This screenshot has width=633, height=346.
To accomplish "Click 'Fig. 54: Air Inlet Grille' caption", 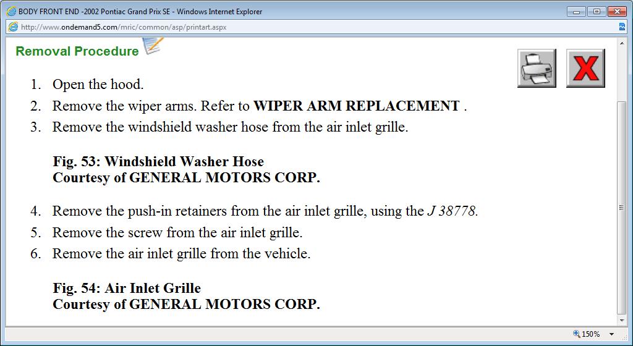I will (x=127, y=289).
